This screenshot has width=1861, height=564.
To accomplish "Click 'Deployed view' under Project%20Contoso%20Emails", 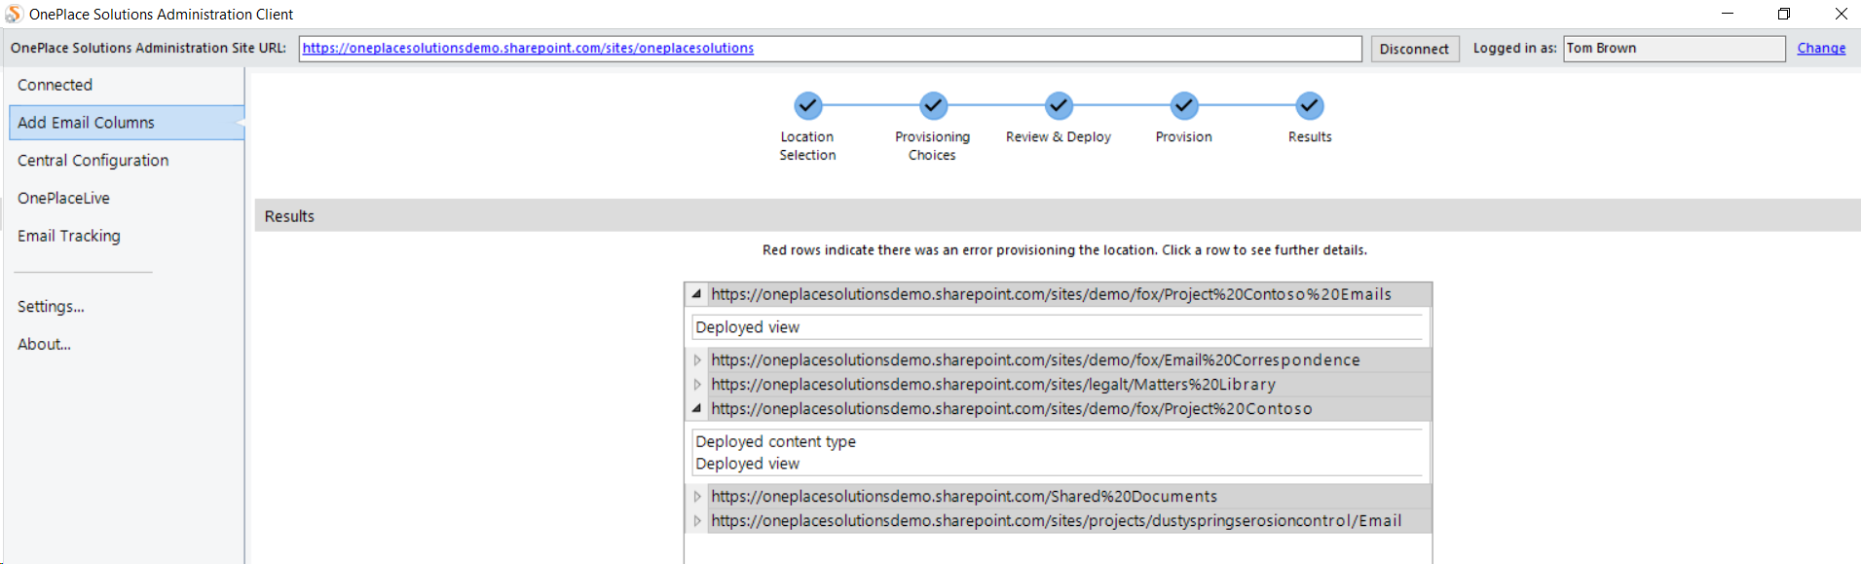I will pos(748,327).
